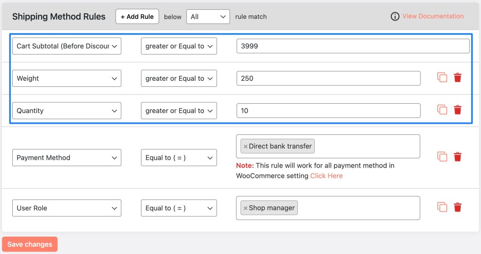This screenshot has width=481, height=254.
Task: Delete the Weight rule with trash icon
Action: click(458, 78)
